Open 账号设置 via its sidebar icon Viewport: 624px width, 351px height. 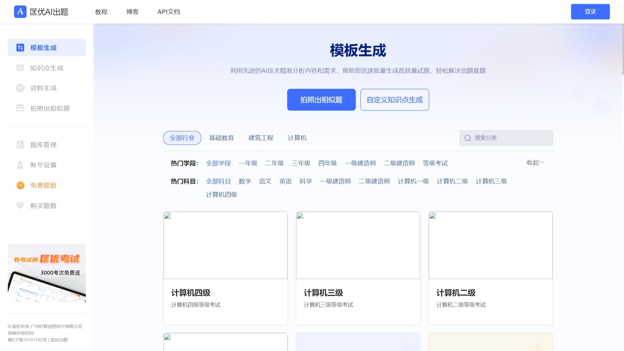[x=20, y=165]
